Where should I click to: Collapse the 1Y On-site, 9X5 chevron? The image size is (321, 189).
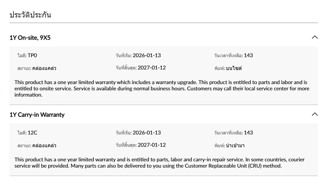pyautogui.click(x=315, y=37)
